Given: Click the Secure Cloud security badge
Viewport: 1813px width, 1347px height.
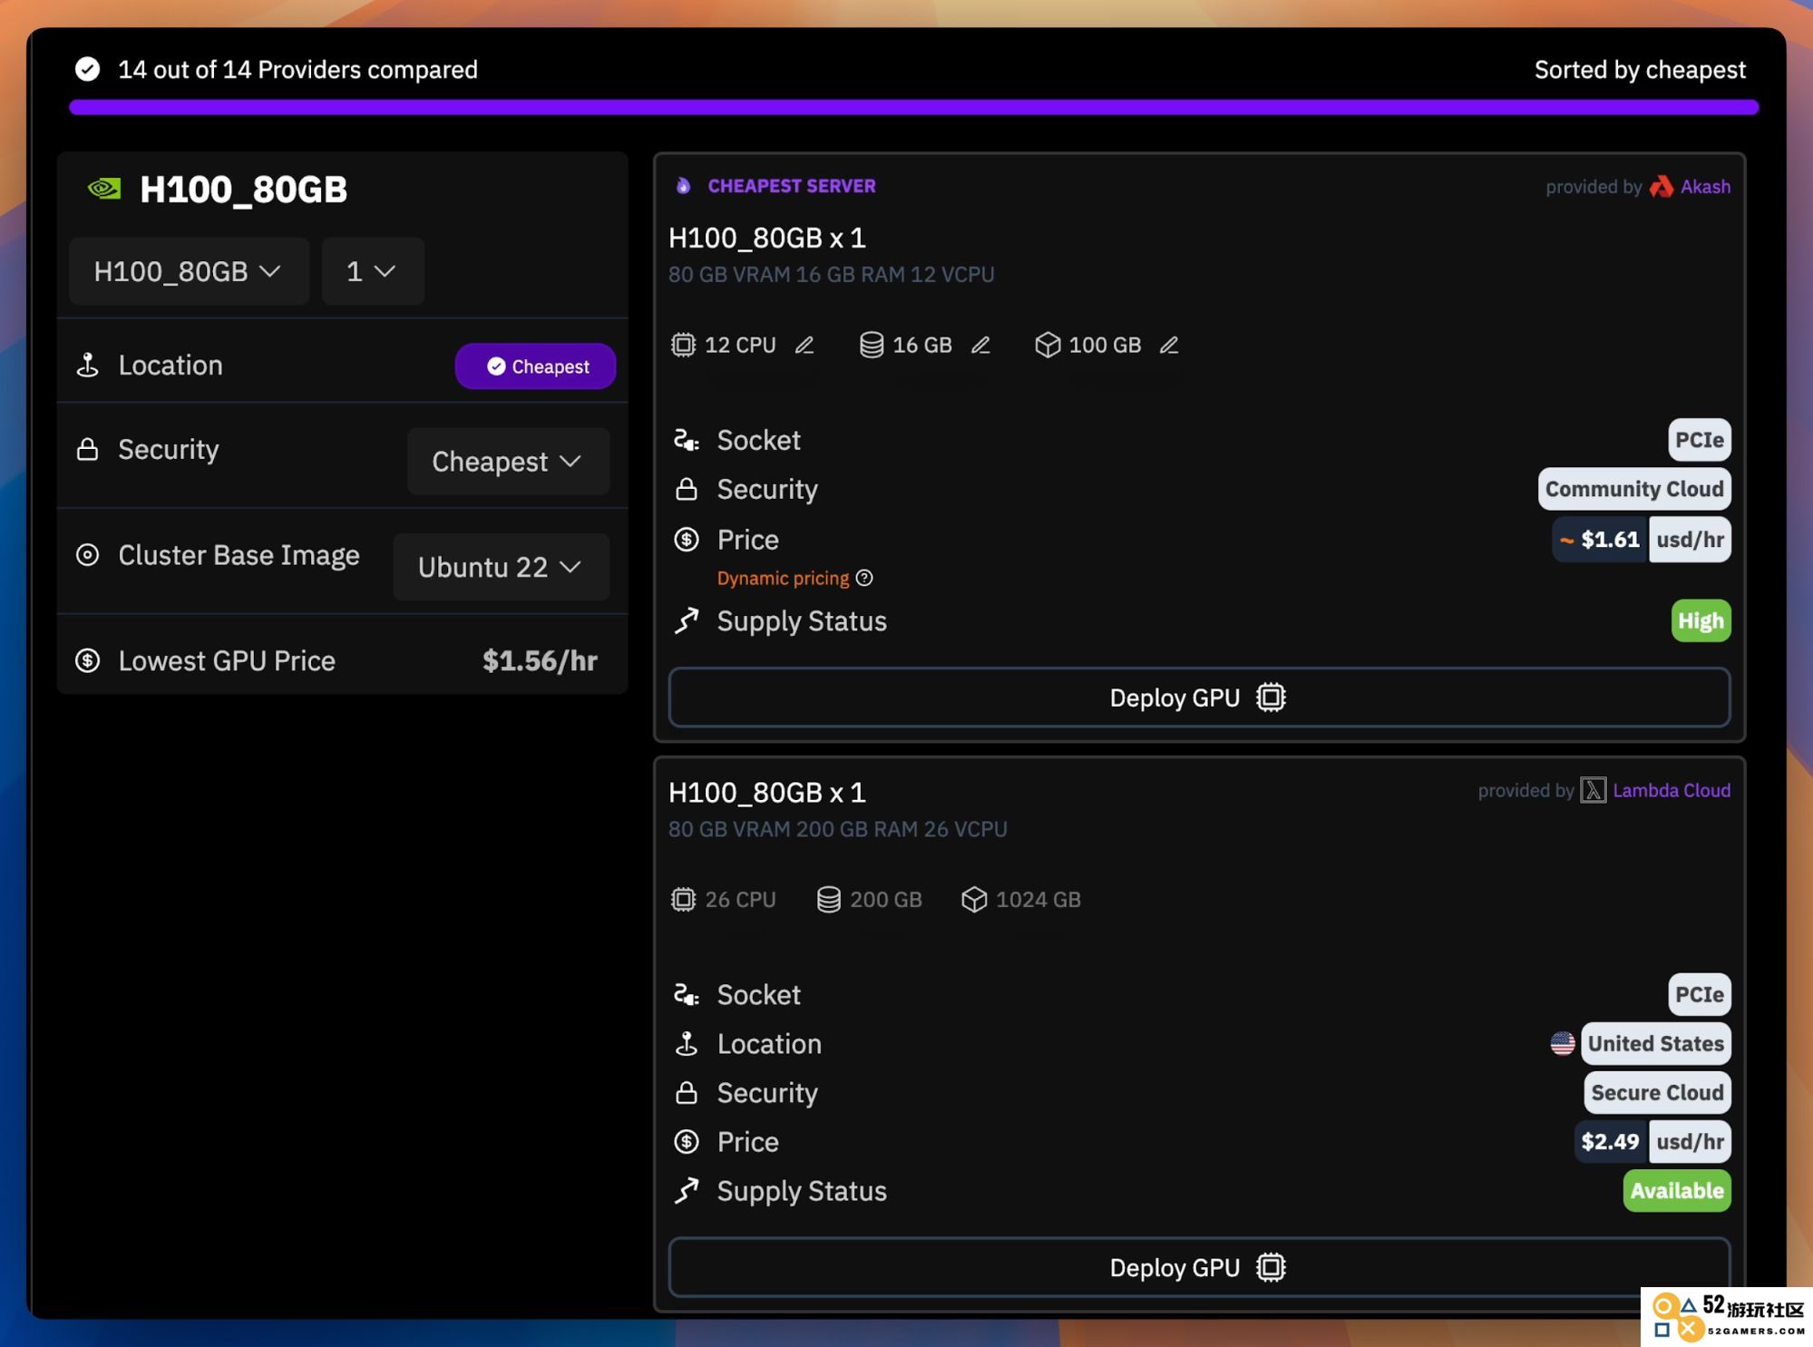Looking at the screenshot, I should click(x=1657, y=1092).
